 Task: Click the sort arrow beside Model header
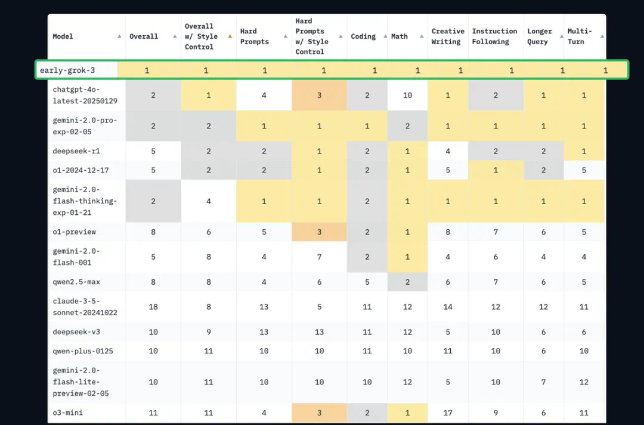click(119, 36)
